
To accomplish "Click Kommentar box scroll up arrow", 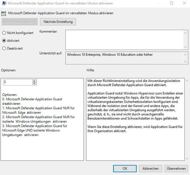I will click(x=185, y=33).
